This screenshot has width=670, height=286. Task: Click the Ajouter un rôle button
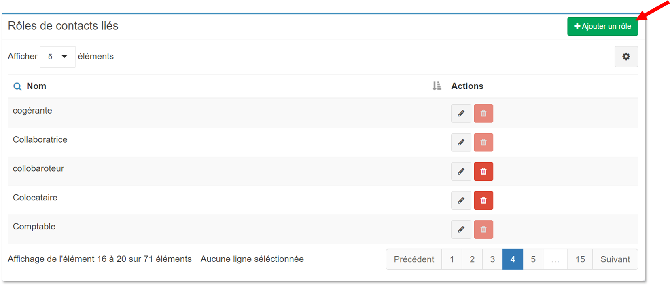point(602,27)
